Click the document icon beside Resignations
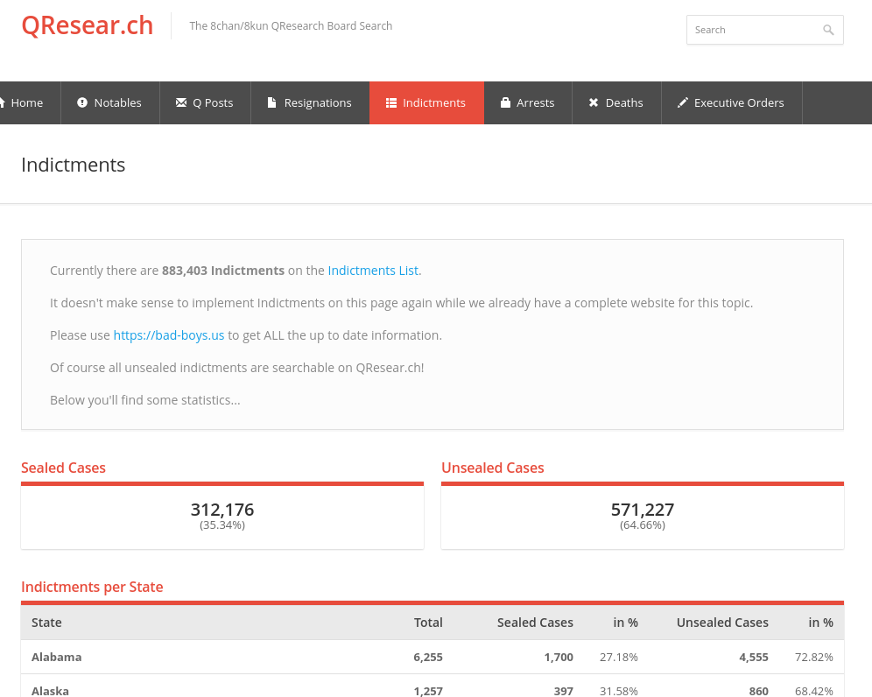Image resolution: width=872 pixels, height=697 pixels. tap(272, 102)
